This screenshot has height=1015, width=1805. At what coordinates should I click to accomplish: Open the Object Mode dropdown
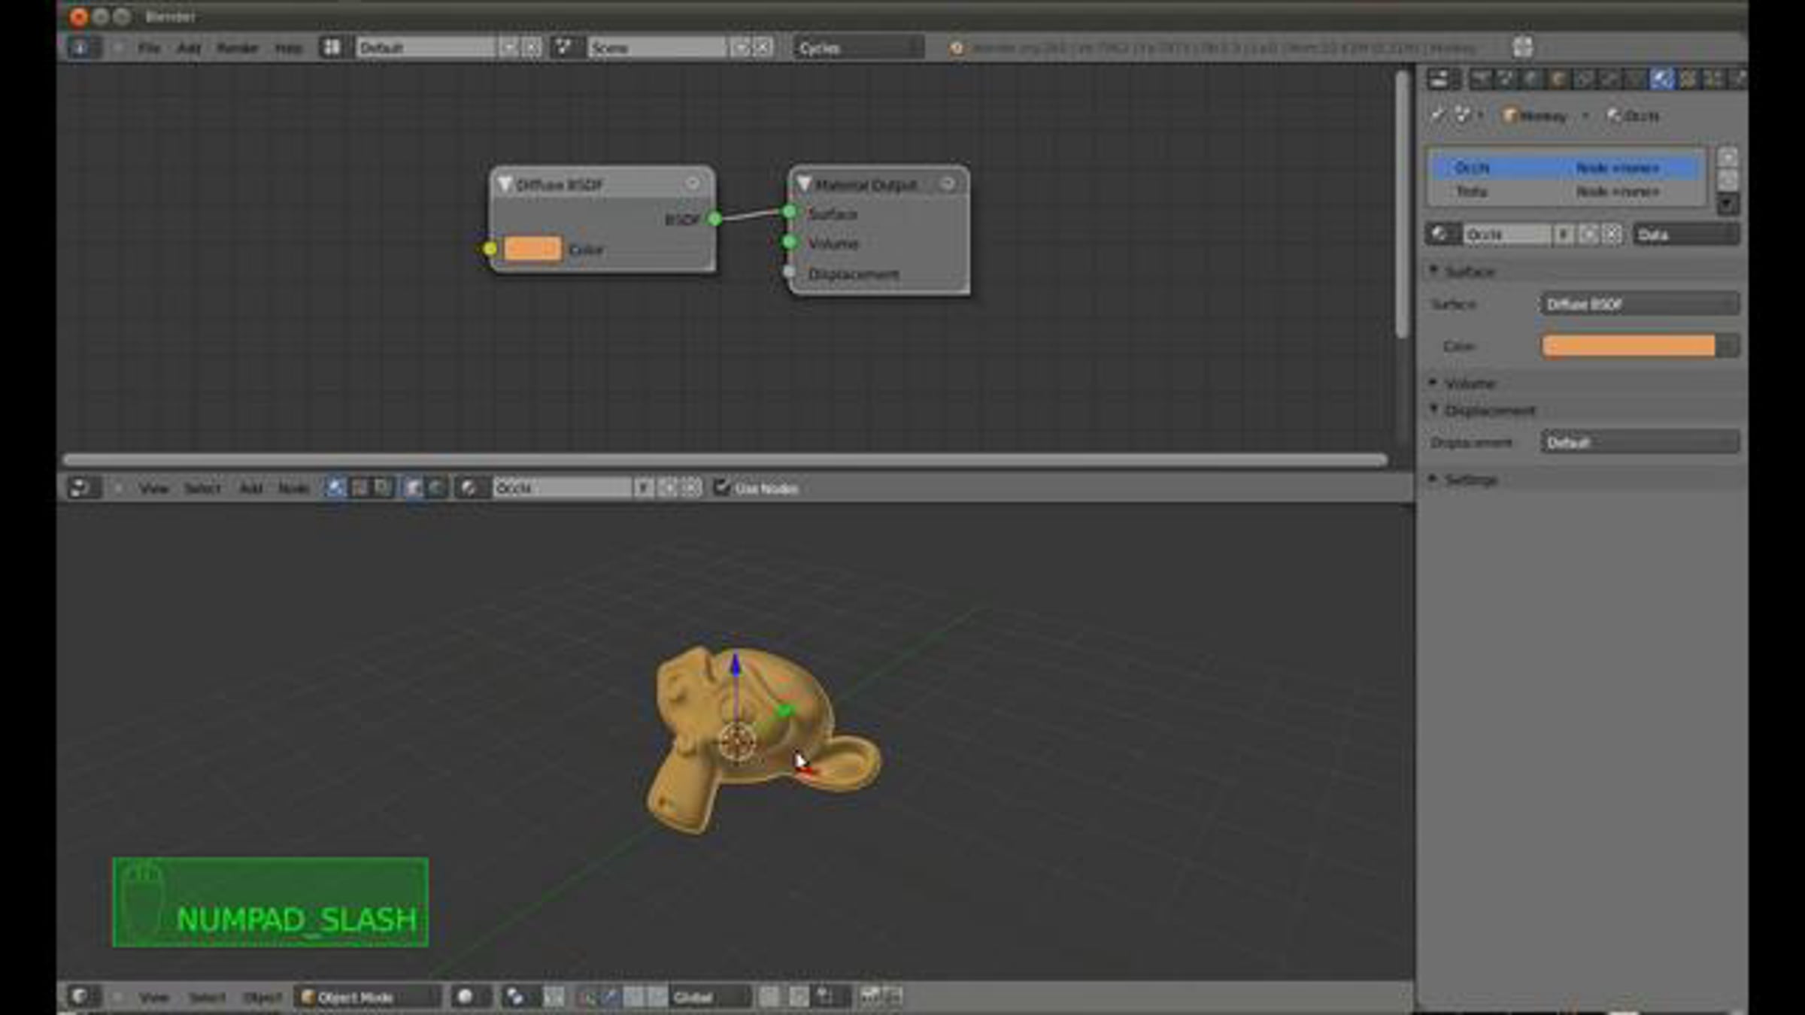coord(367,997)
